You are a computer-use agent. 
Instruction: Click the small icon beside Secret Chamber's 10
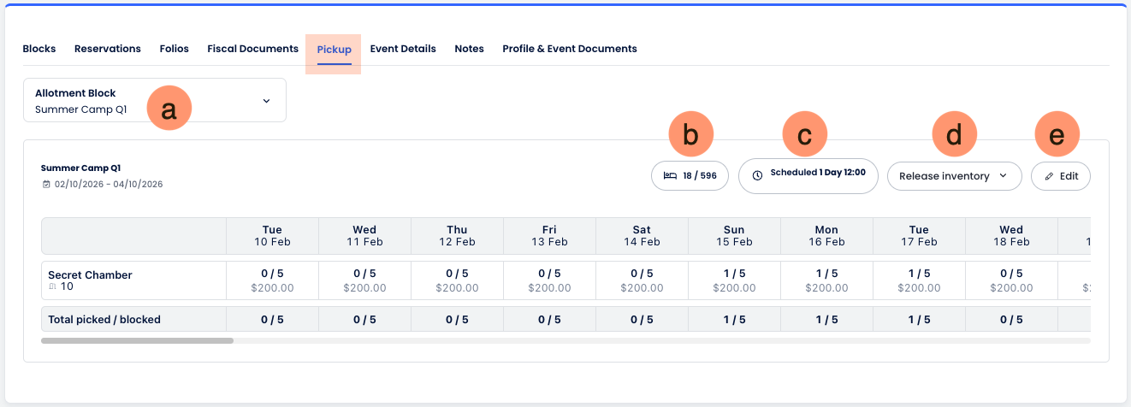point(52,287)
